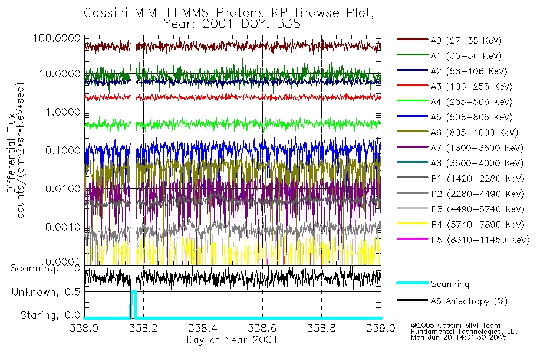The height and width of the screenshot is (354, 560).
Task: Click the 10.0000 y-axis tick label
Action: tap(60, 74)
